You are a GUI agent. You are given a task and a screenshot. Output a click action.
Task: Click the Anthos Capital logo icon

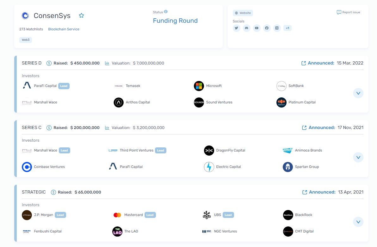[119, 102]
